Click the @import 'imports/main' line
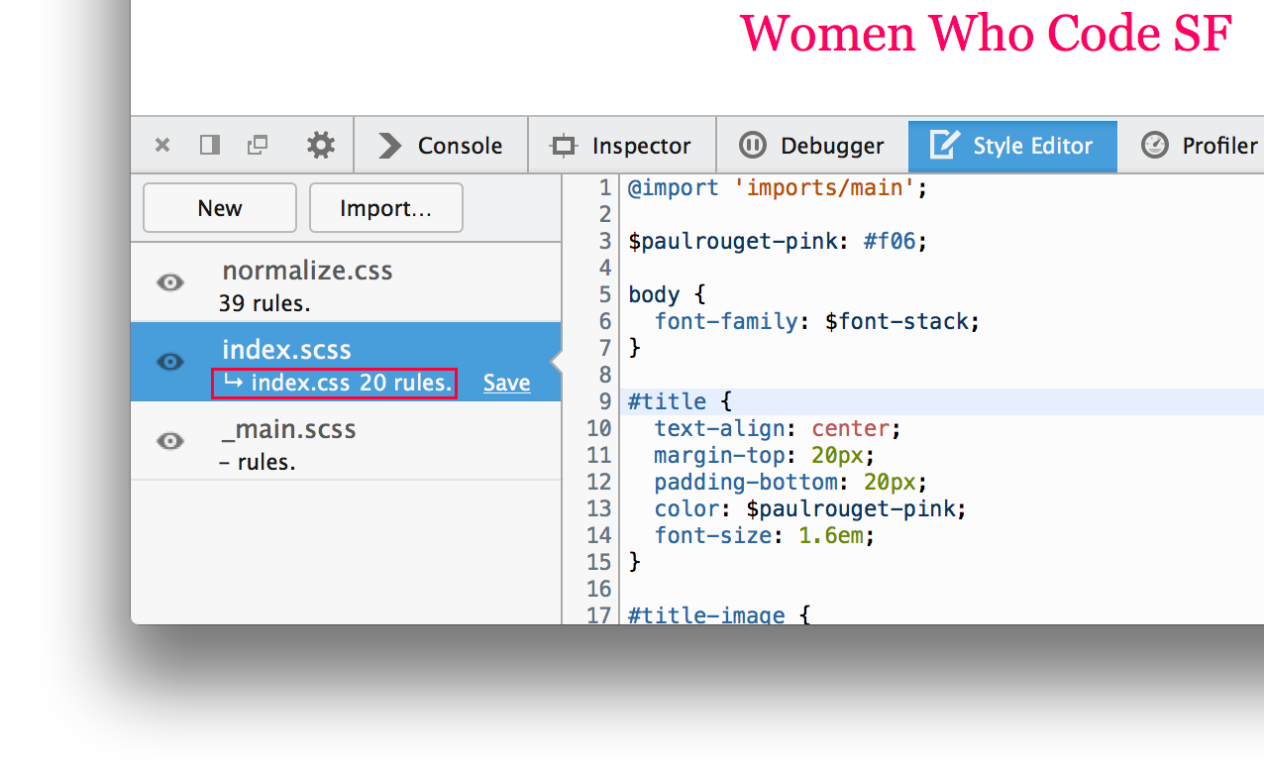Screen dimensions: 1264x779 [x=778, y=188]
